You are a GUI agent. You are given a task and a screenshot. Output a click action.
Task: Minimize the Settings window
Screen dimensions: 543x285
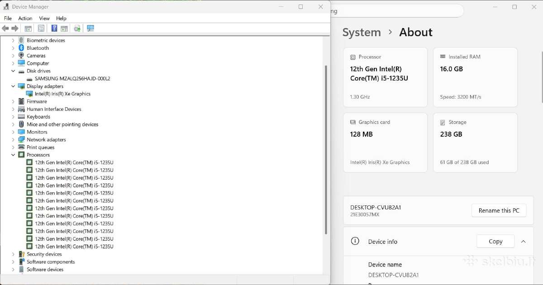(495, 7)
